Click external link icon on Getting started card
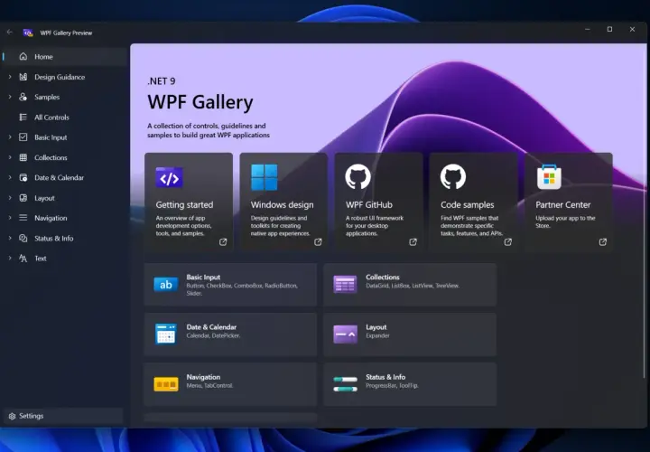 (223, 242)
